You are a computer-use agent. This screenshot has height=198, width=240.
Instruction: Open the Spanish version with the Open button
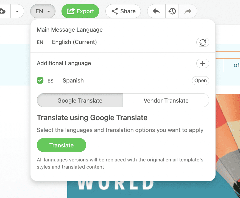coord(200,80)
